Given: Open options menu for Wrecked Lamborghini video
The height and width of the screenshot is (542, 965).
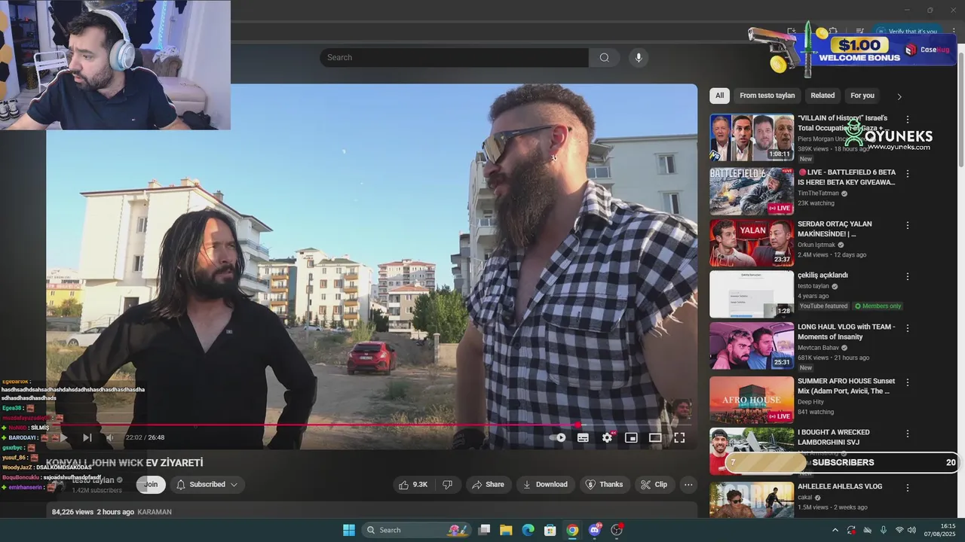Looking at the screenshot, I should (x=908, y=434).
